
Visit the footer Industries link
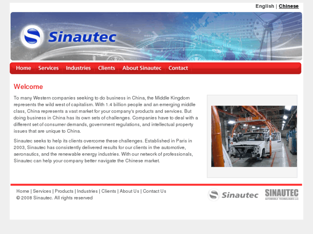pyautogui.click(x=87, y=191)
